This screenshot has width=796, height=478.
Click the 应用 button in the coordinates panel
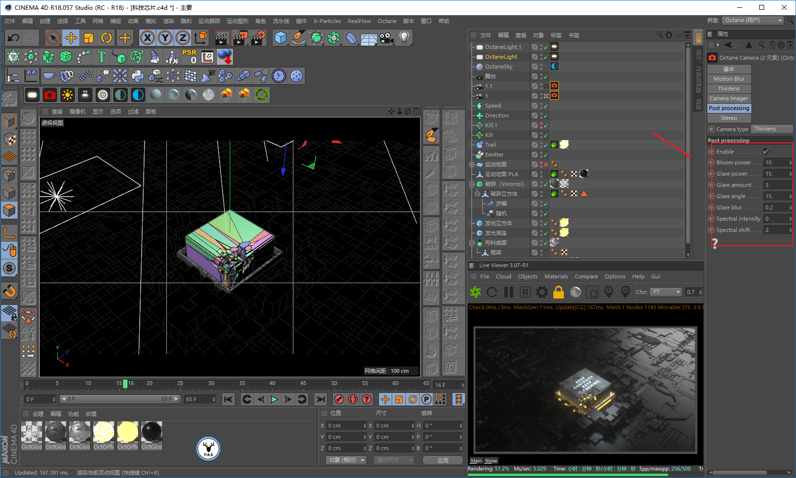(444, 460)
